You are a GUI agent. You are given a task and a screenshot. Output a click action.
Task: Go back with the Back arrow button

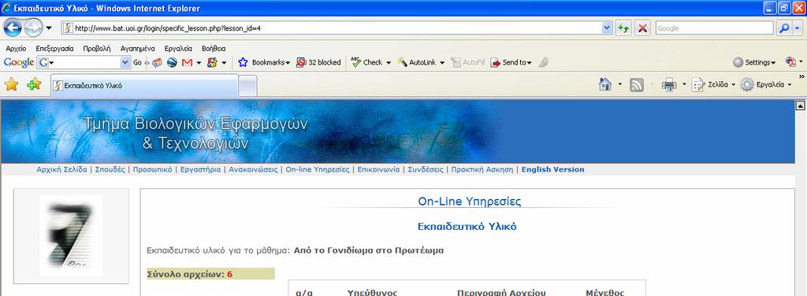(13, 28)
